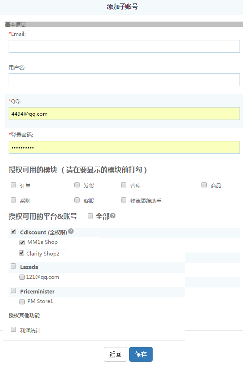
Task: Tick the 客服 module checkbox
Action: 77,200
